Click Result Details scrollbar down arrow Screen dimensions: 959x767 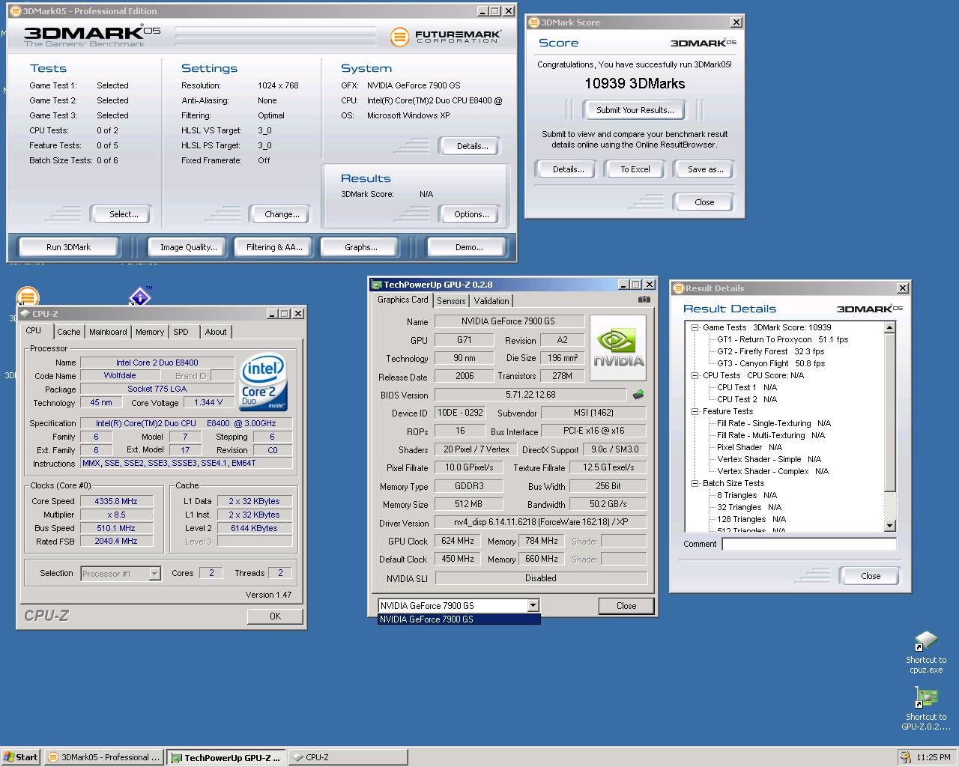[890, 526]
